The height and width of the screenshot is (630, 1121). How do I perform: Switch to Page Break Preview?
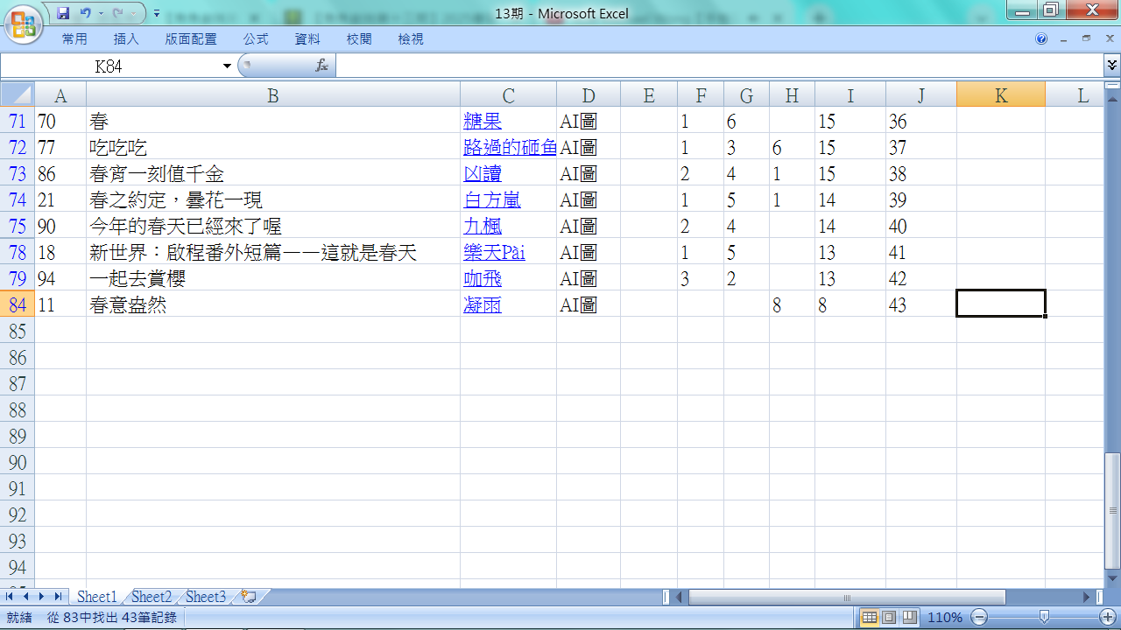tap(909, 618)
